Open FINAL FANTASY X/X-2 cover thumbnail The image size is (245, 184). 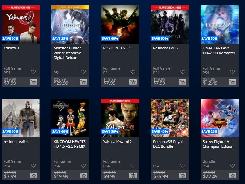coord(219,25)
